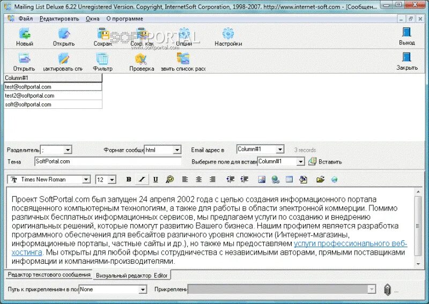This screenshot has width=429, height=304.
Task: Open the Редактировать menu
Action: click(x=60, y=19)
